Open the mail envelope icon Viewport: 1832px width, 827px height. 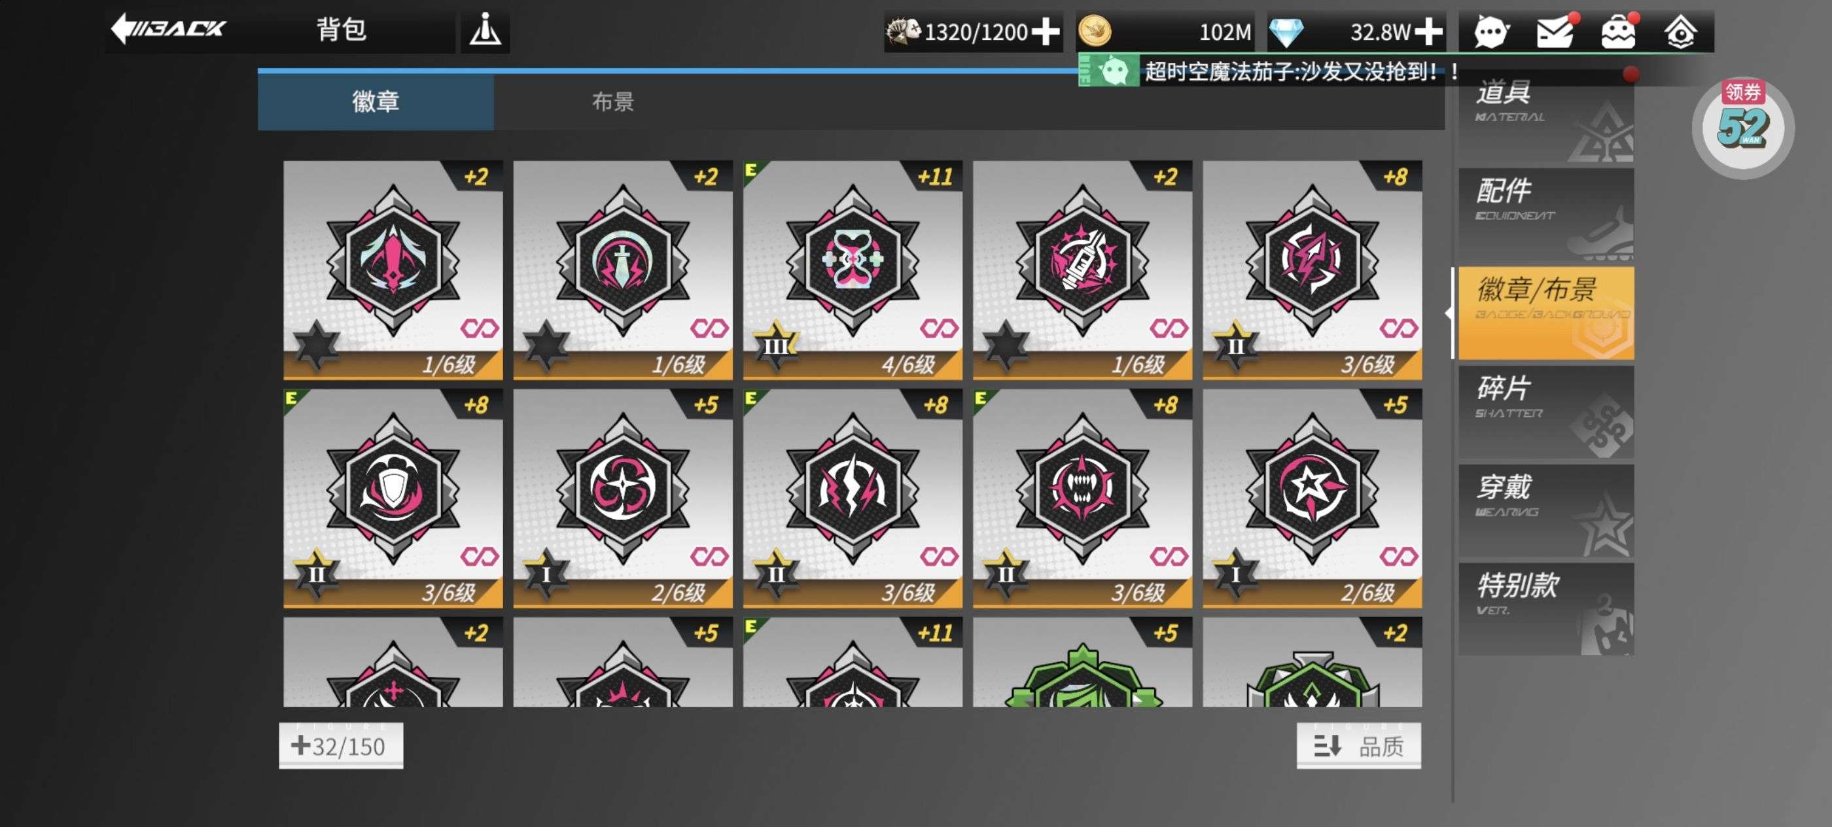[1555, 32]
